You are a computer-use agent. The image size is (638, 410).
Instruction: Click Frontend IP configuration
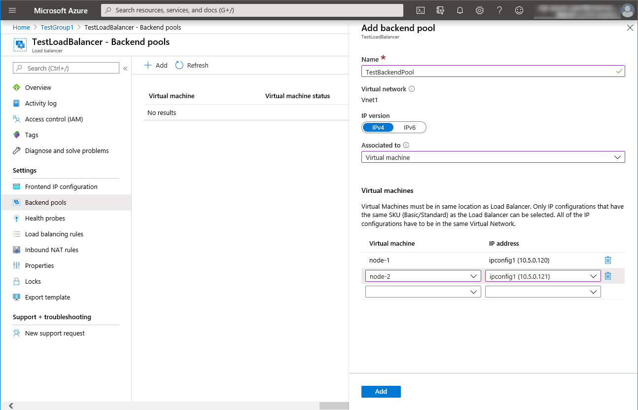point(61,186)
